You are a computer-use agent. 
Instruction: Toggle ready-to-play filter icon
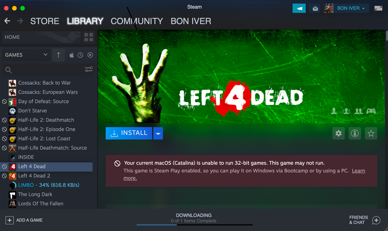(x=90, y=55)
